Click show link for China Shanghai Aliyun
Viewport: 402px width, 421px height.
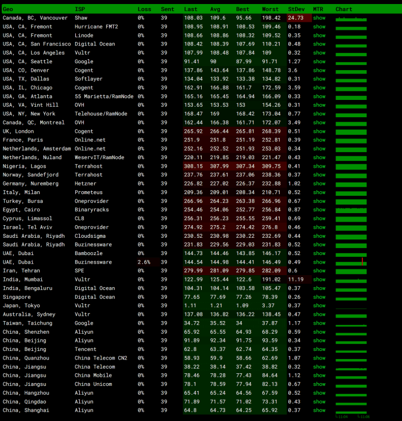[319, 410]
